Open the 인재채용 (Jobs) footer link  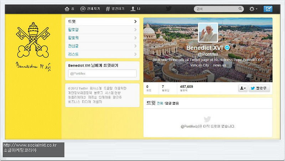(x=104, y=97)
